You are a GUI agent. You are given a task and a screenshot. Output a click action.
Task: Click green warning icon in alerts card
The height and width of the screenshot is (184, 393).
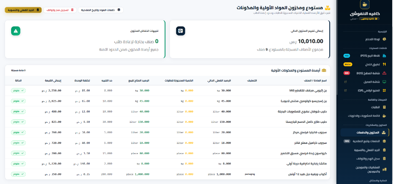(15, 31)
